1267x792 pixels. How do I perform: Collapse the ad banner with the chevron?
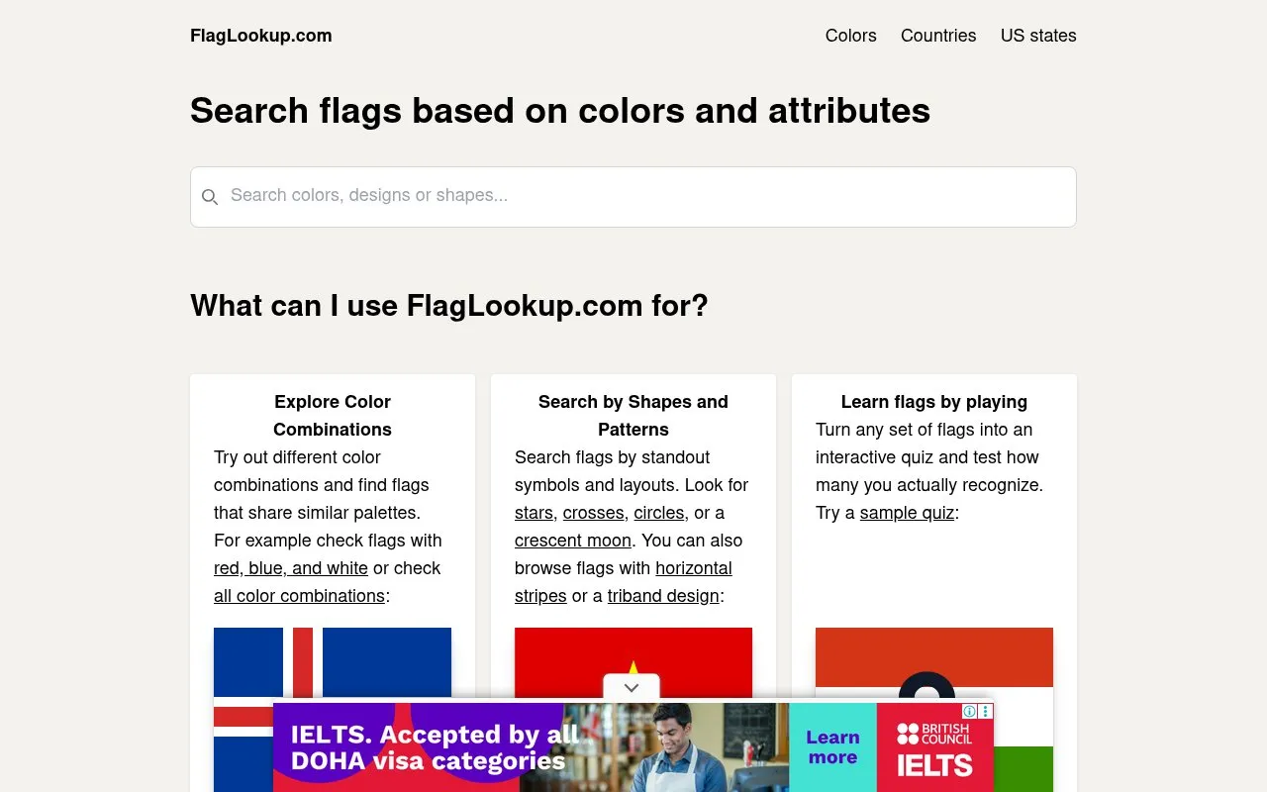(x=632, y=687)
